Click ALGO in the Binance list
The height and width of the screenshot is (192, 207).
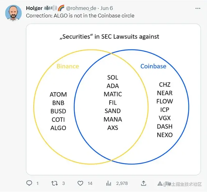coord(58,128)
